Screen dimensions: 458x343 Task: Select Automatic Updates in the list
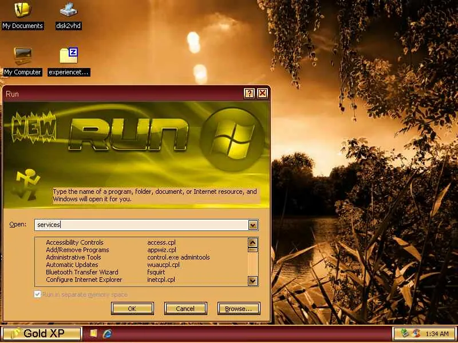tap(72, 265)
